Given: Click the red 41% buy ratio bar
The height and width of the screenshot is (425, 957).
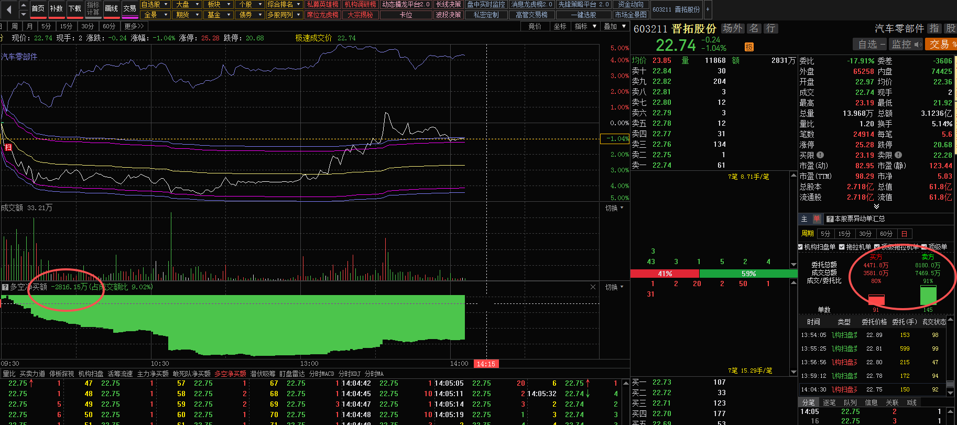Looking at the screenshot, I should 665,274.
